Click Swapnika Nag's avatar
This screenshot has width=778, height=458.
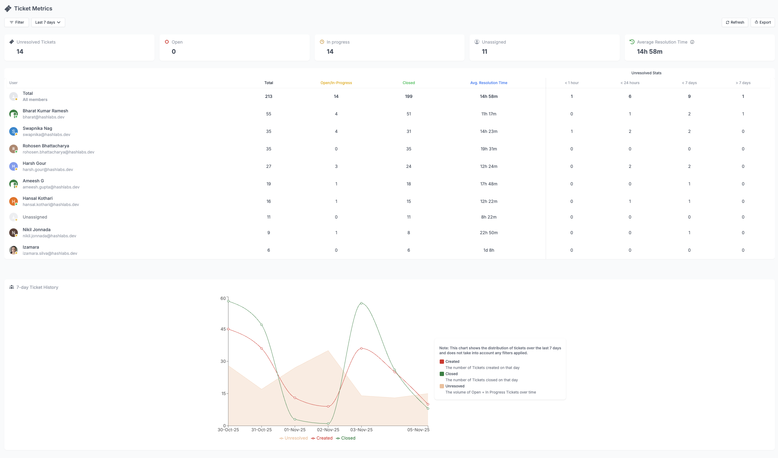13,131
